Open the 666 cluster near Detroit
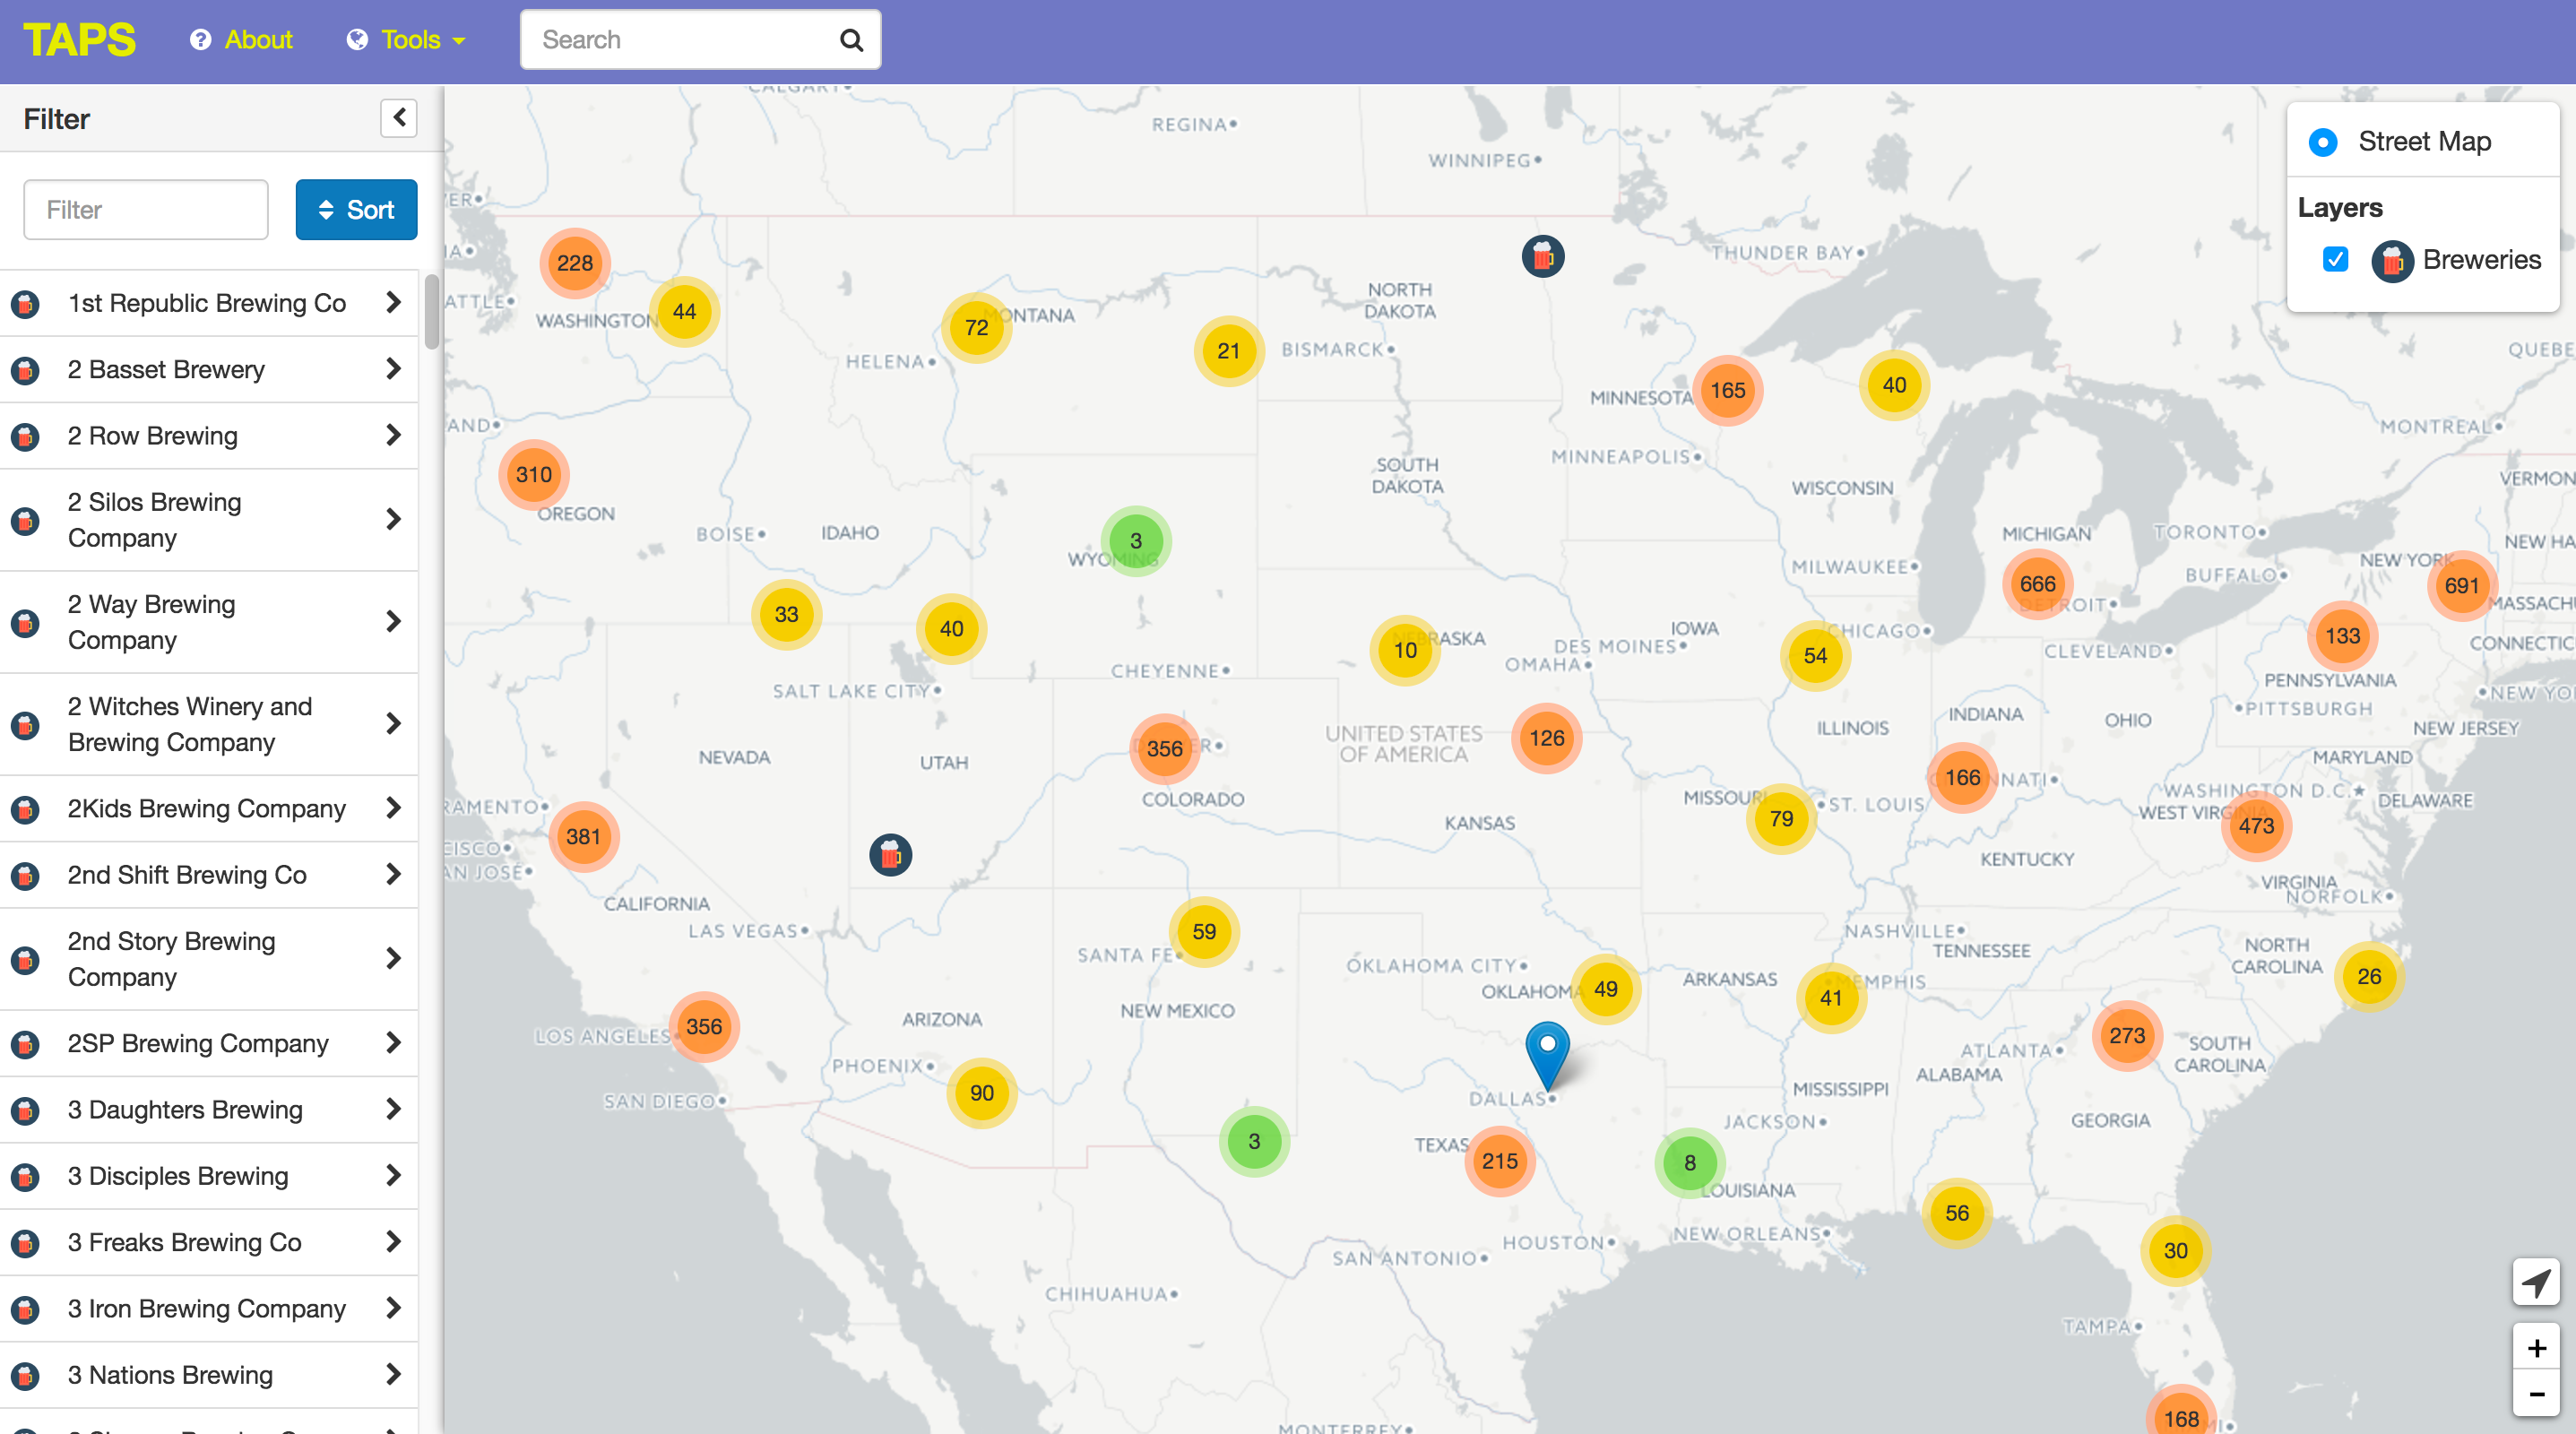The height and width of the screenshot is (1434, 2576). (x=2037, y=584)
